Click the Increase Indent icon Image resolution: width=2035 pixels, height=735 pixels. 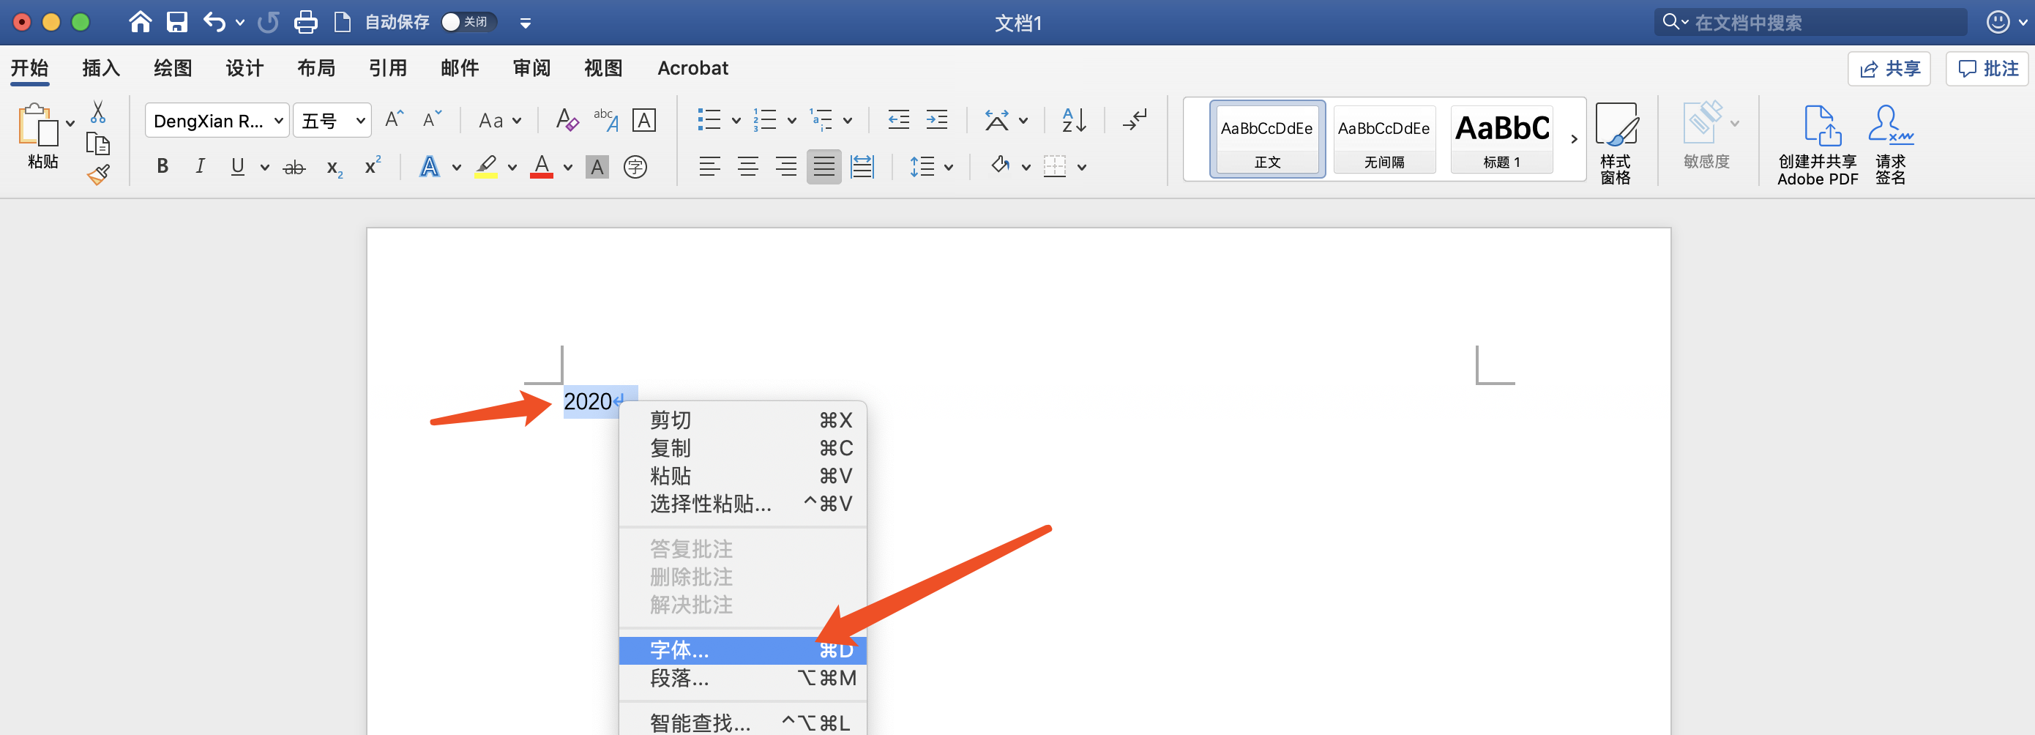pyautogui.click(x=936, y=120)
